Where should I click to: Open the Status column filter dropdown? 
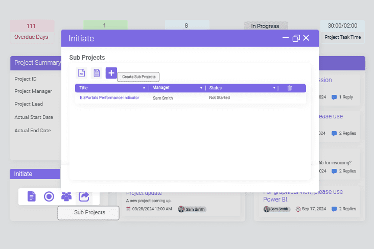(x=274, y=88)
